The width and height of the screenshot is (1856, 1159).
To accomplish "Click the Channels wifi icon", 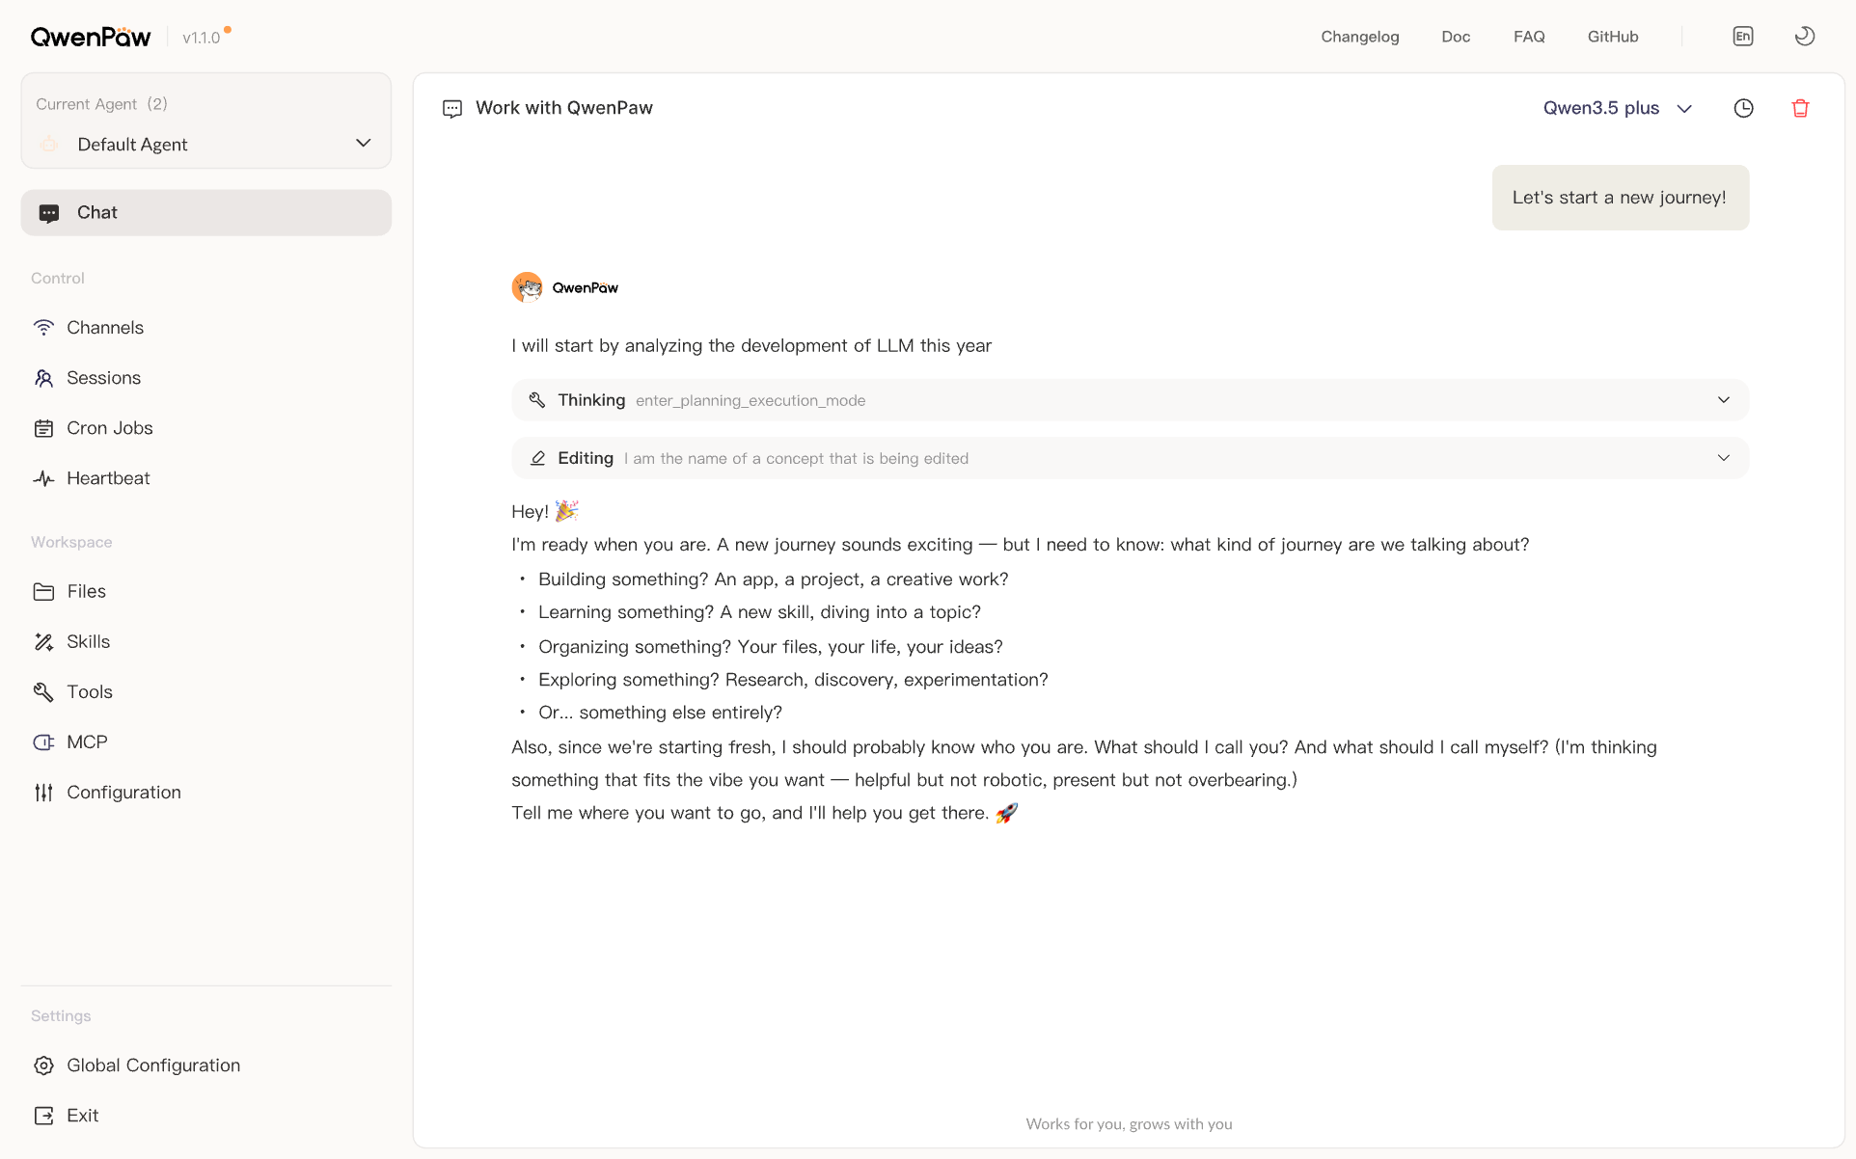I will coord(43,328).
